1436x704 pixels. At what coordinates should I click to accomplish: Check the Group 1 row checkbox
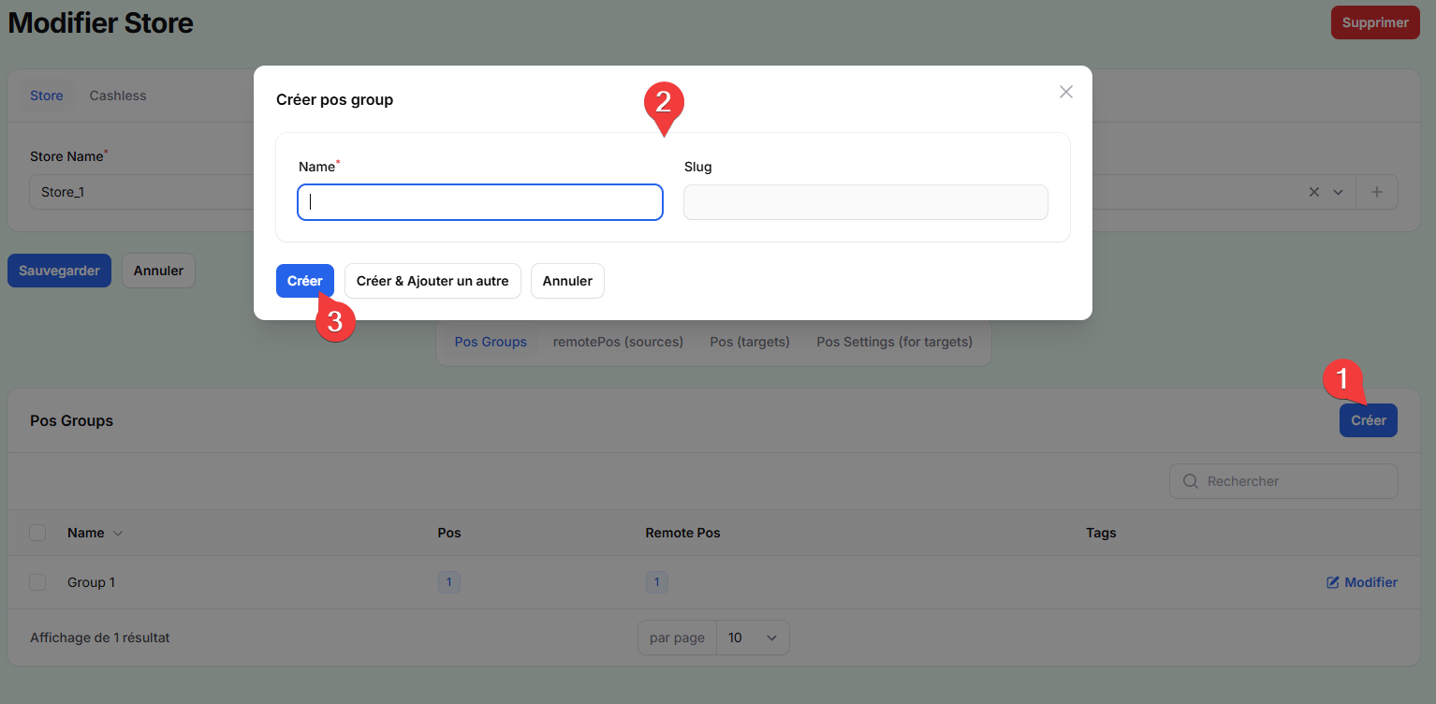37,582
